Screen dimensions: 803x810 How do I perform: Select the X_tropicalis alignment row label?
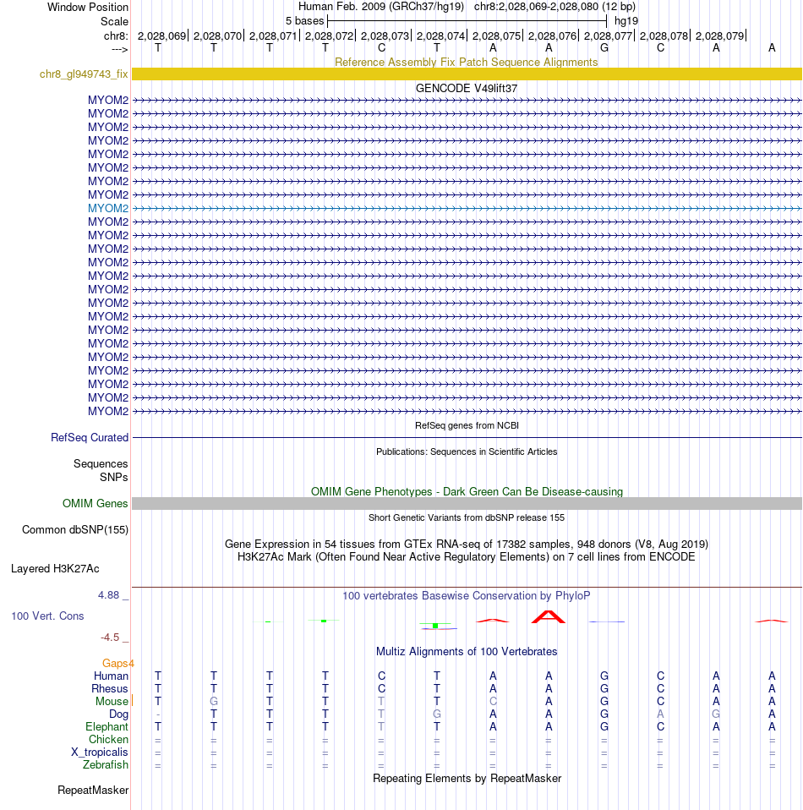100,753
